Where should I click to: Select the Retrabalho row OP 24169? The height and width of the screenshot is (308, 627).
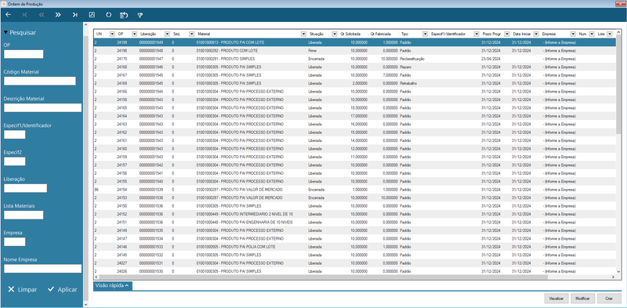click(x=355, y=83)
